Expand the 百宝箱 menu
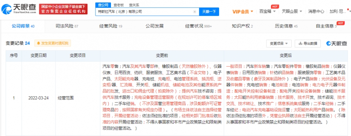Viewport: 351px width, 136px height. tap(267, 11)
